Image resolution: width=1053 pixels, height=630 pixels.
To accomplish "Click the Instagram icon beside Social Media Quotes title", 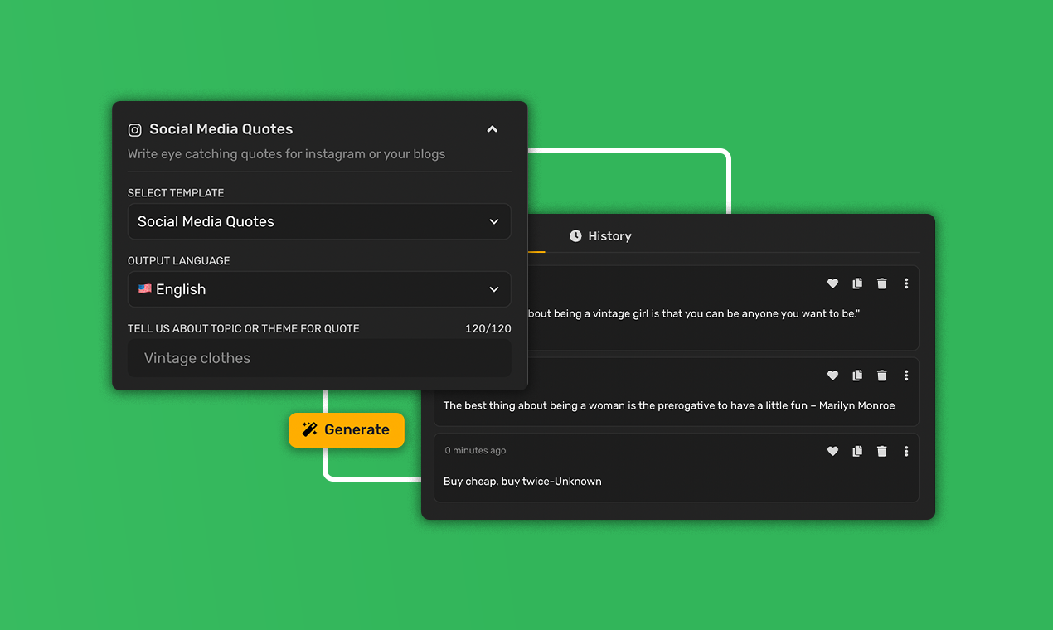I will coord(134,130).
